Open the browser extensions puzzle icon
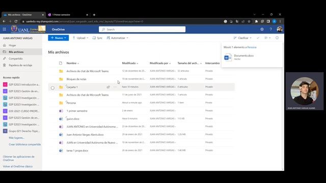This screenshot has height=183, width=326. coord(256,21)
